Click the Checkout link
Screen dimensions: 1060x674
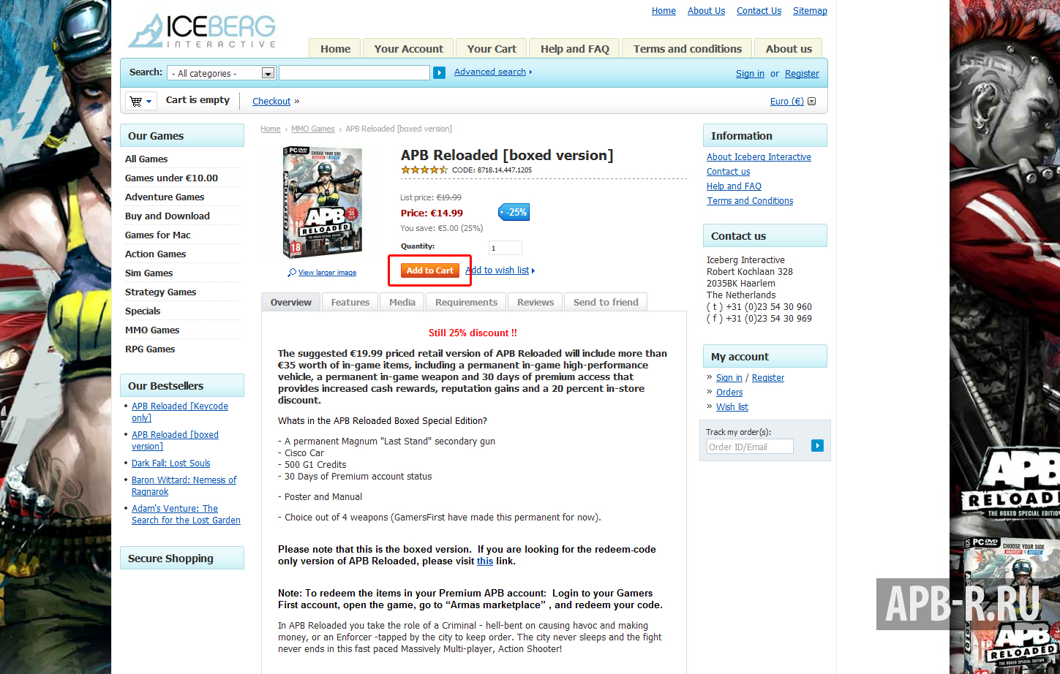[271, 102]
